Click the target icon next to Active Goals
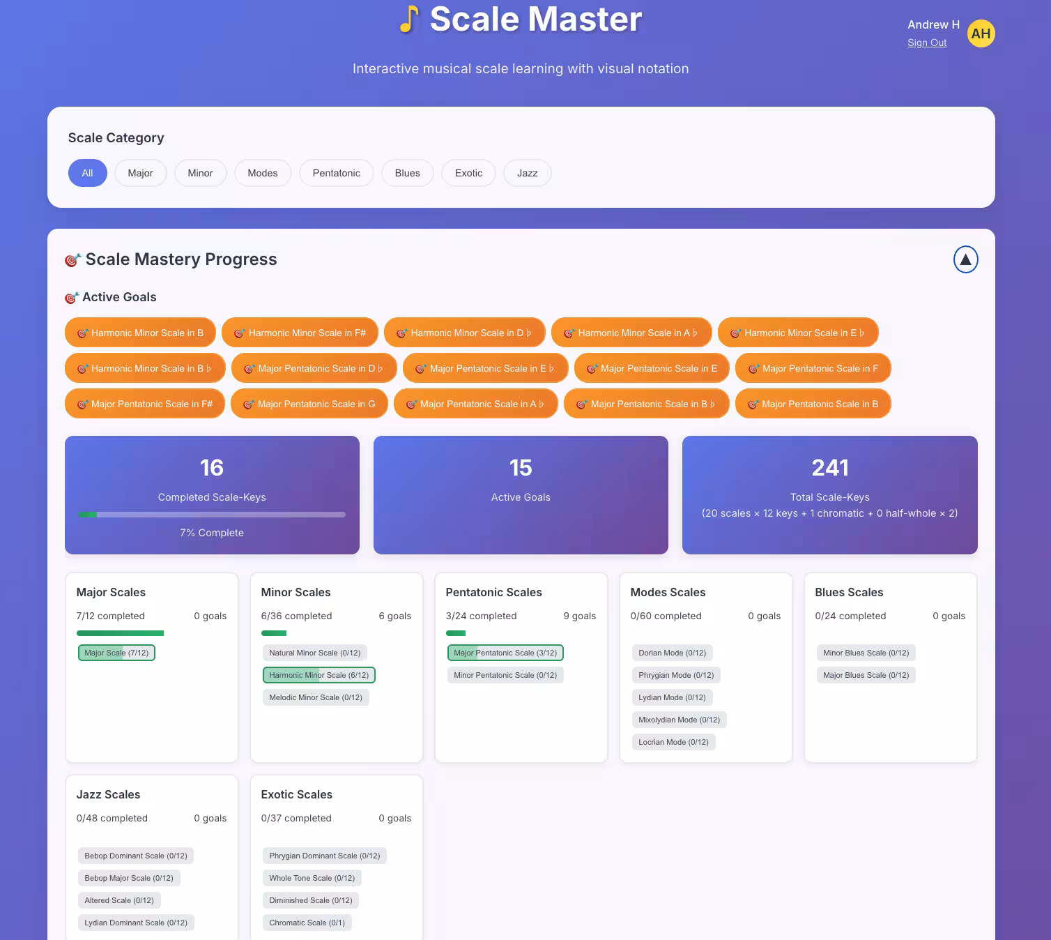This screenshot has width=1051, height=940. coord(72,297)
